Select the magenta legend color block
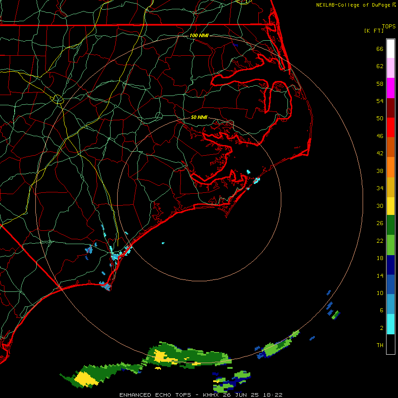Image resolution: width=398 pixels, height=398 pixels. coord(390,88)
